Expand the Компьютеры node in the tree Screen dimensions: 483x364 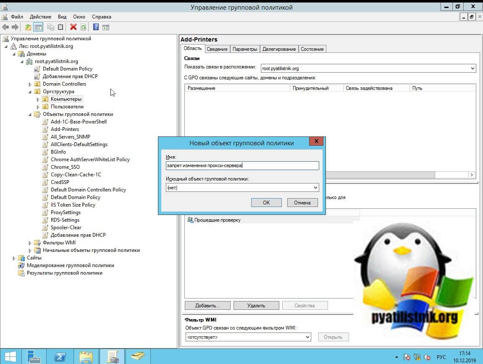[38, 100]
